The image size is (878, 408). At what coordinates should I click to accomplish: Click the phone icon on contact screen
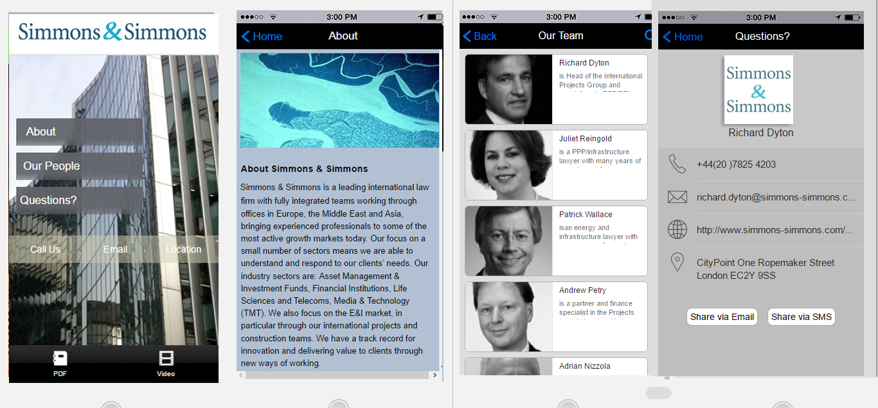(677, 164)
